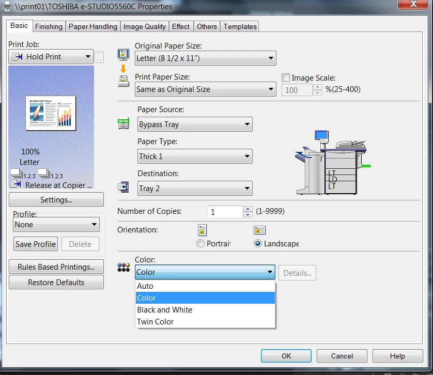Click the Original Paper Size monitor icon
Image resolution: width=433 pixels, height=375 pixels.
click(123, 54)
